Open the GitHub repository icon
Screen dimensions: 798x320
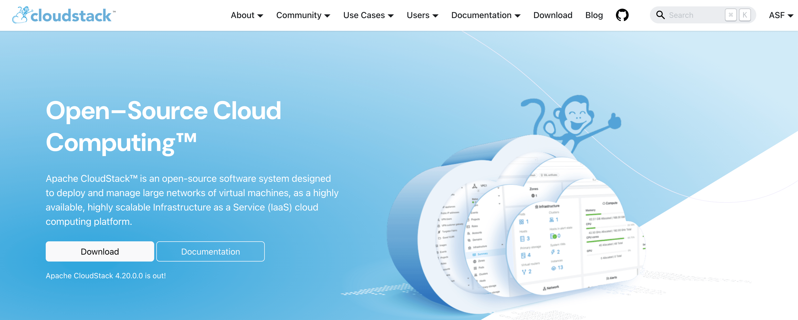pyautogui.click(x=622, y=15)
